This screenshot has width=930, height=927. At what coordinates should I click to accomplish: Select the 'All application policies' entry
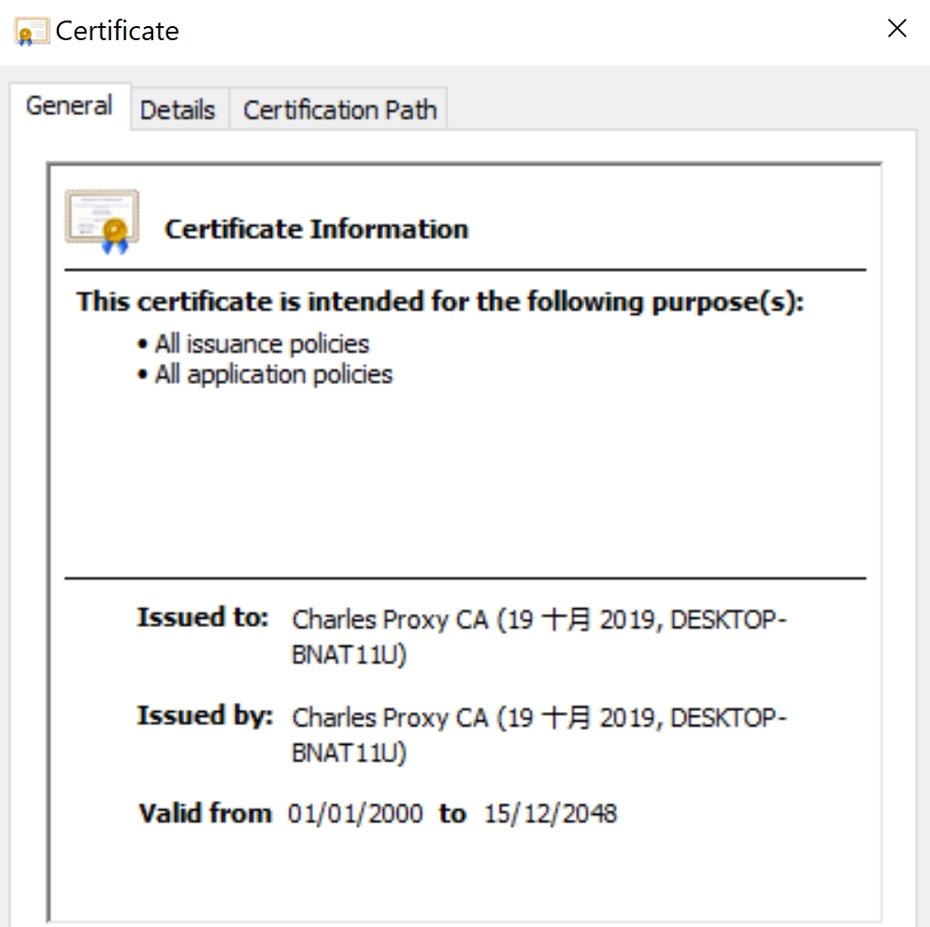(x=274, y=375)
